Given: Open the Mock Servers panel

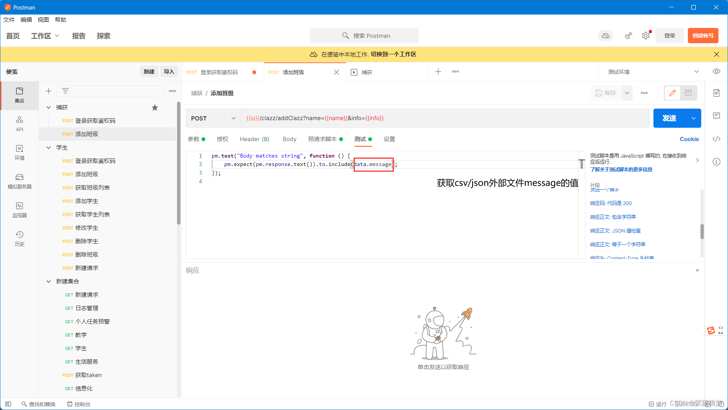Looking at the screenshot, I should (x=19, y=181).
